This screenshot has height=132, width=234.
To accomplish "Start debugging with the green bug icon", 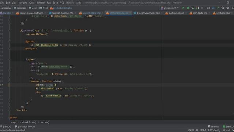I will (x=188, y=8).
